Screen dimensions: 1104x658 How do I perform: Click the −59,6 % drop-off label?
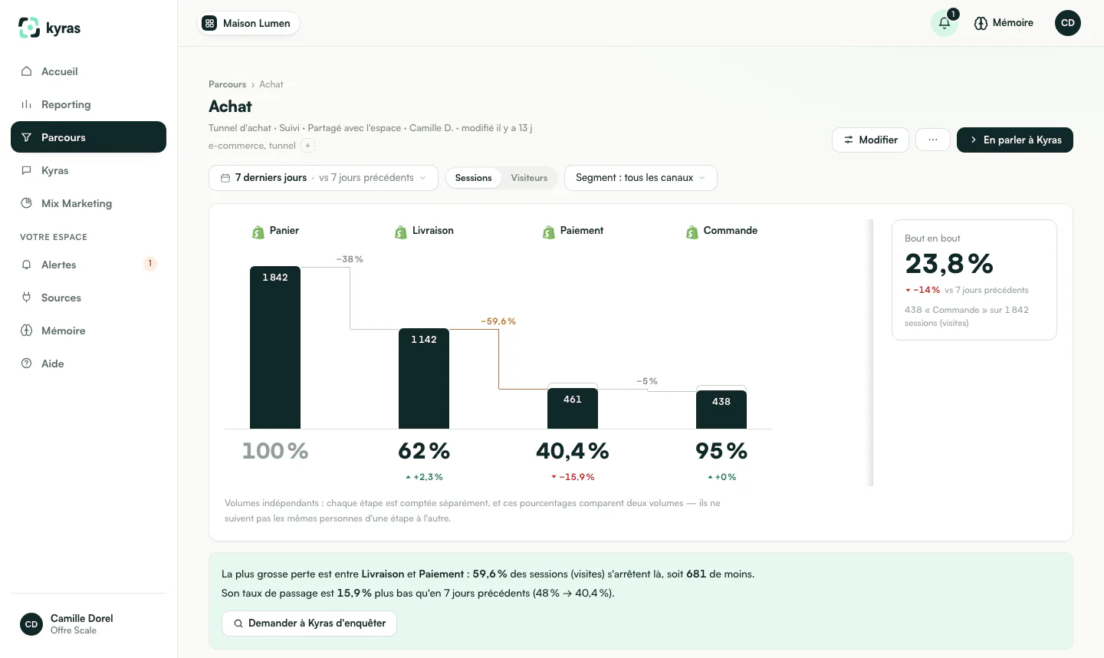pyautogui.click(x=498, y=321)
